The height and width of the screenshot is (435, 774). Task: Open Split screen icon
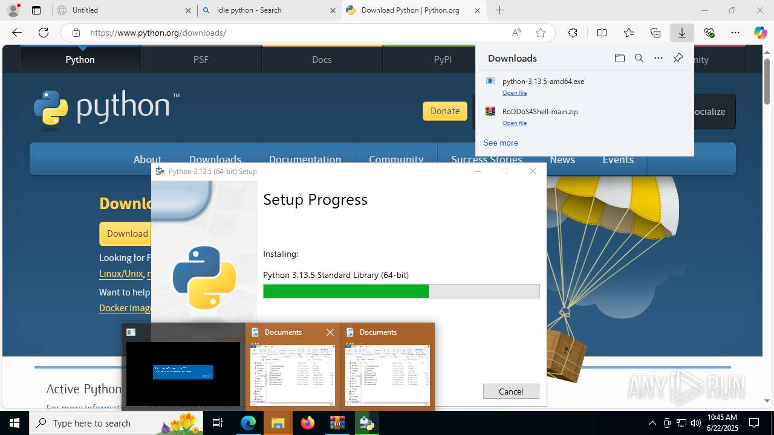(602, 33)
